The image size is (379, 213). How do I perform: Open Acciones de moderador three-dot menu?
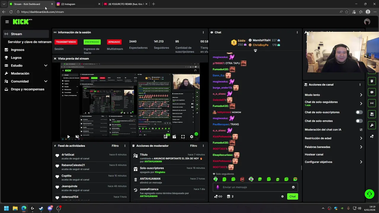(203, 146)
